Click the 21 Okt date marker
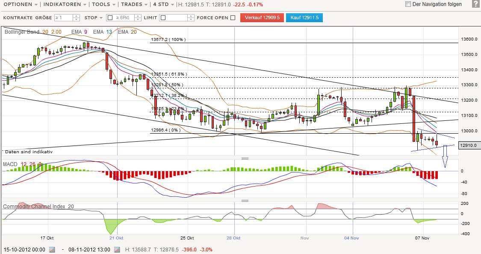481x254 pixels. [x=116, y=238]
